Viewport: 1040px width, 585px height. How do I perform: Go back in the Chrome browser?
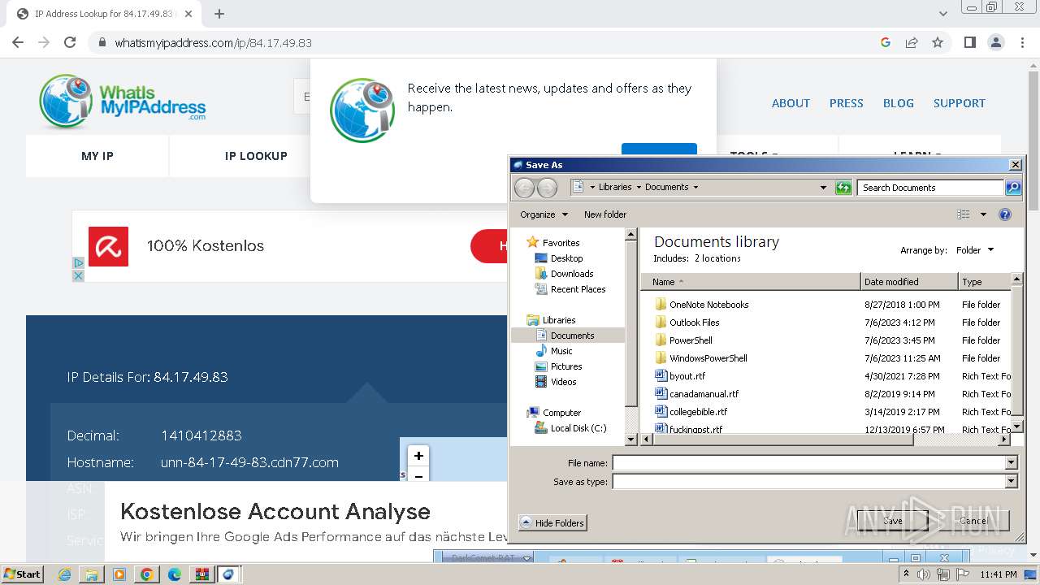18,42
